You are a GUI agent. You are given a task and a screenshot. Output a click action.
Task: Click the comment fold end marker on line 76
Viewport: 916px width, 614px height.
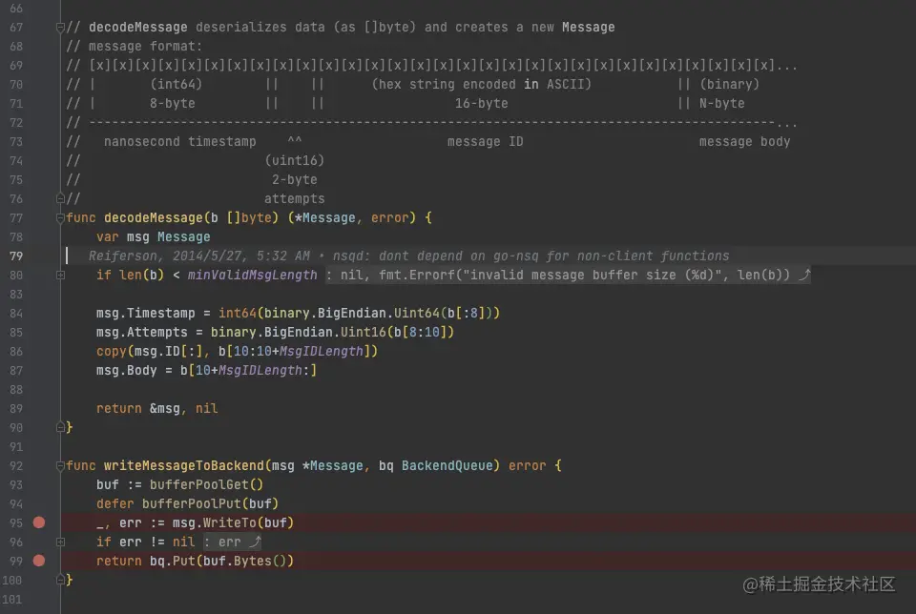(x=61, y=198)
